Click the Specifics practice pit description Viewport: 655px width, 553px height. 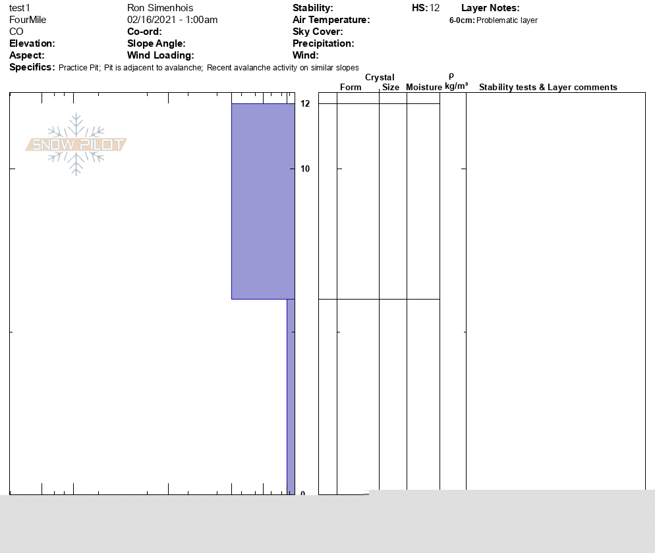tap(208, 68)
